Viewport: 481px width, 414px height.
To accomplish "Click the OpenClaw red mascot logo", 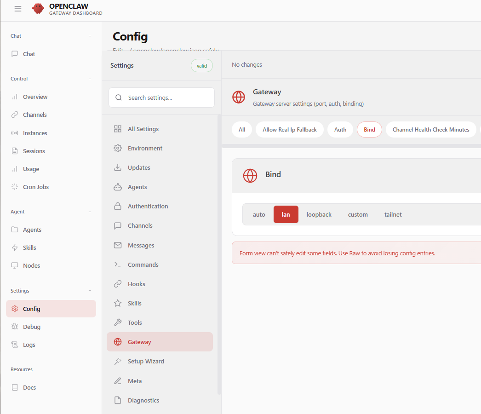I will click(x=38, y=9).
